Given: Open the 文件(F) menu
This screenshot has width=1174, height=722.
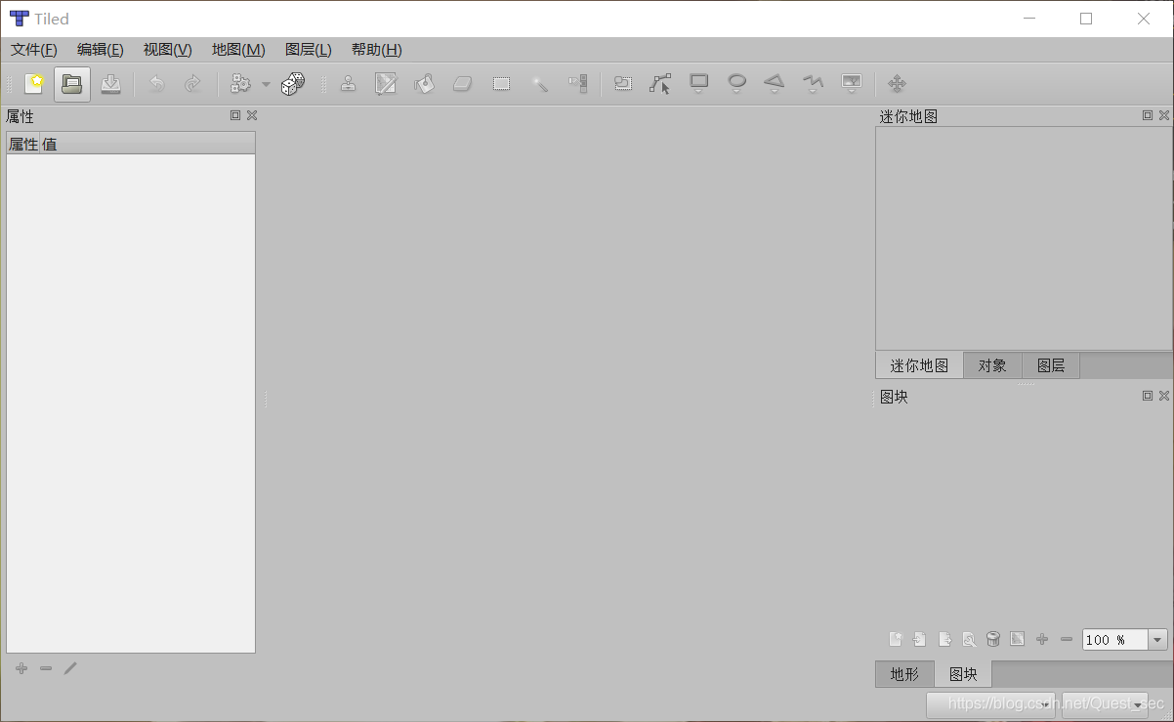Looking at the screenshot, I should [x=34, y=50].
